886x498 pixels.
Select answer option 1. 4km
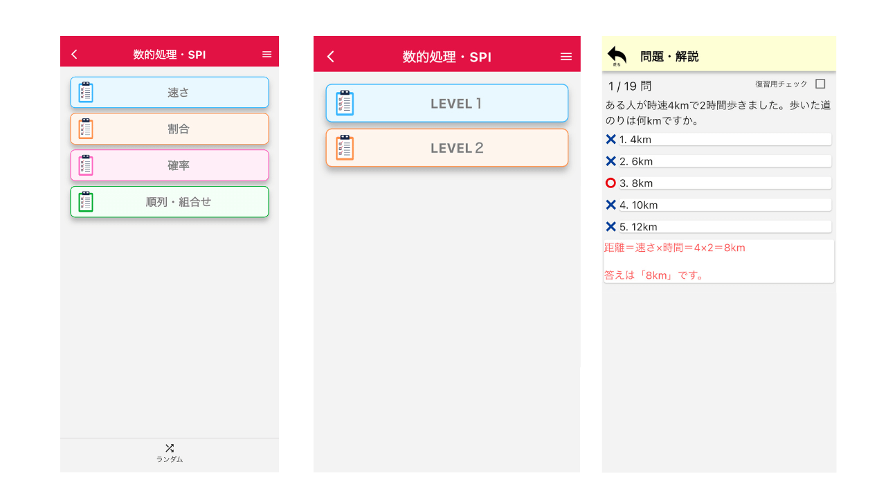pos(724,140)
